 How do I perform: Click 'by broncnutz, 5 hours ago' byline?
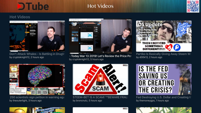[x=87, y=100]
